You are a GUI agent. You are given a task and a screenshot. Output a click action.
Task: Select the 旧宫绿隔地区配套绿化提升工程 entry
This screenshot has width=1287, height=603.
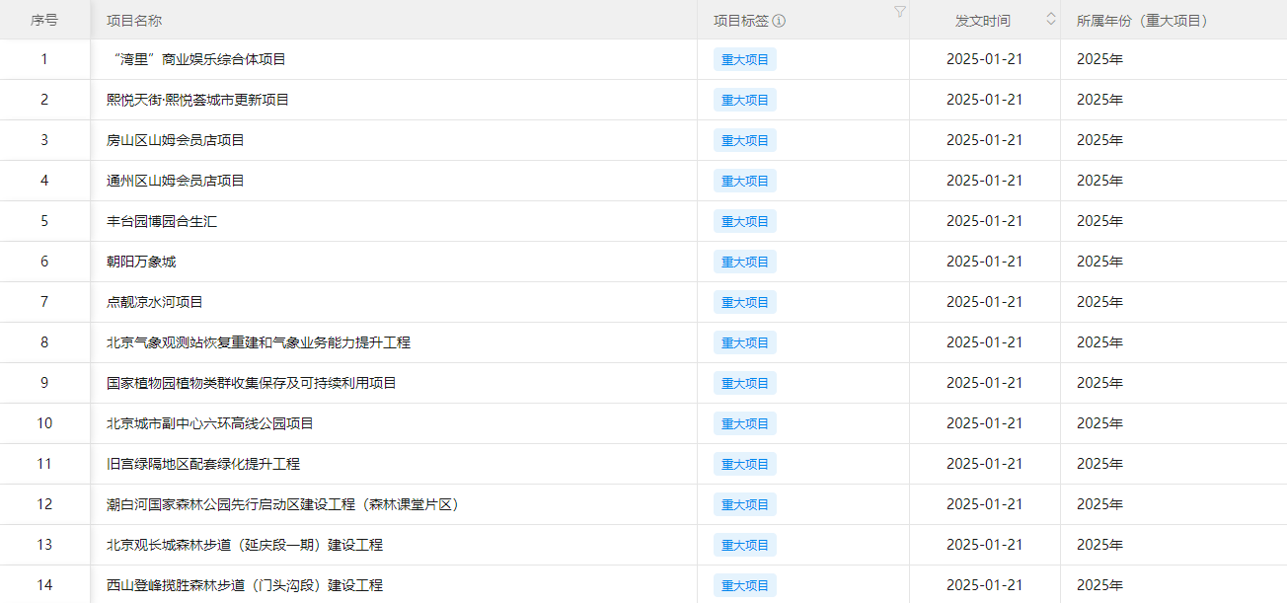coord(203,464)
